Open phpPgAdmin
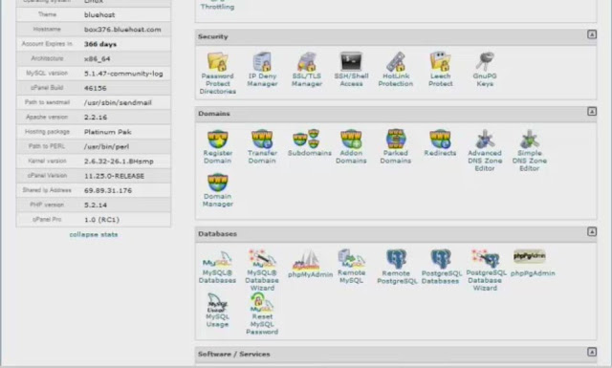Viewport: 612px width, 368px height. (x=533, y=264)
